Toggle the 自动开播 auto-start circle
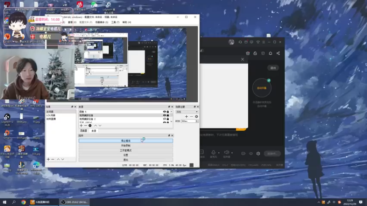This screenshot has width=367, height=206. [261, 88]
